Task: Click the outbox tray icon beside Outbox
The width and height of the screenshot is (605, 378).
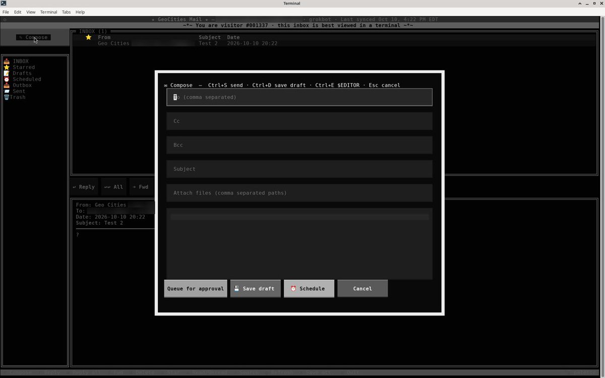Action: (x=7, y=85)
